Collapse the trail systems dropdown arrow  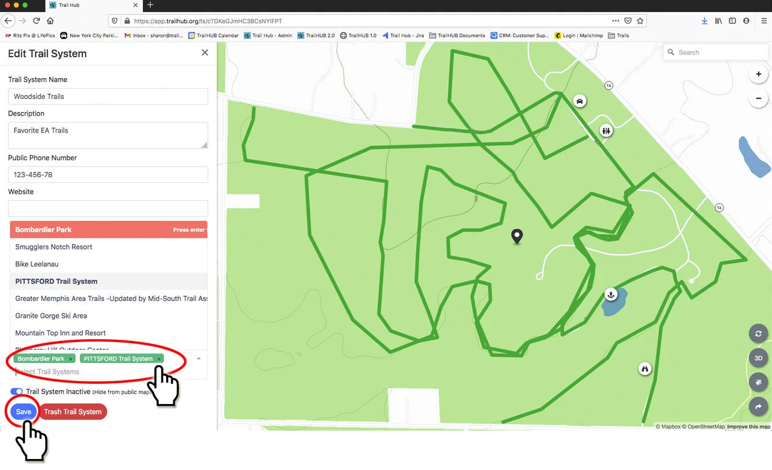[199, 359]
